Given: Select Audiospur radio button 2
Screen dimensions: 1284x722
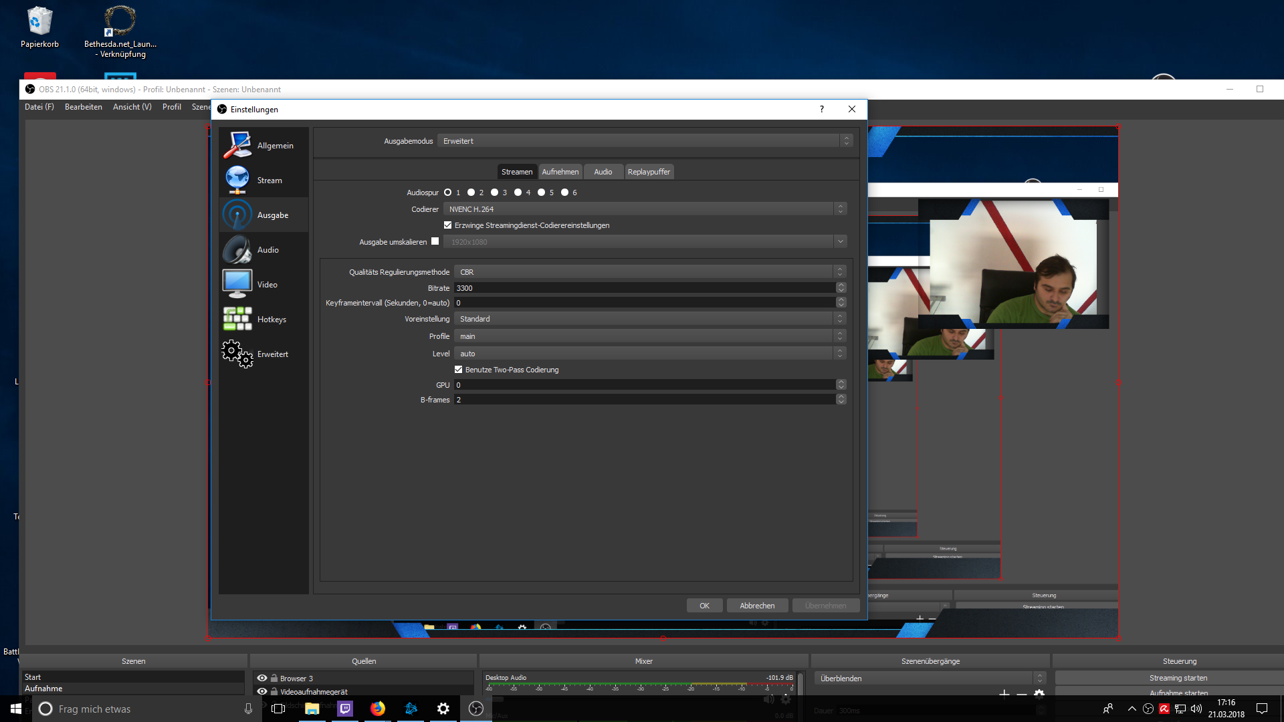Looking at the screenshot, I should tap(471, 193).
